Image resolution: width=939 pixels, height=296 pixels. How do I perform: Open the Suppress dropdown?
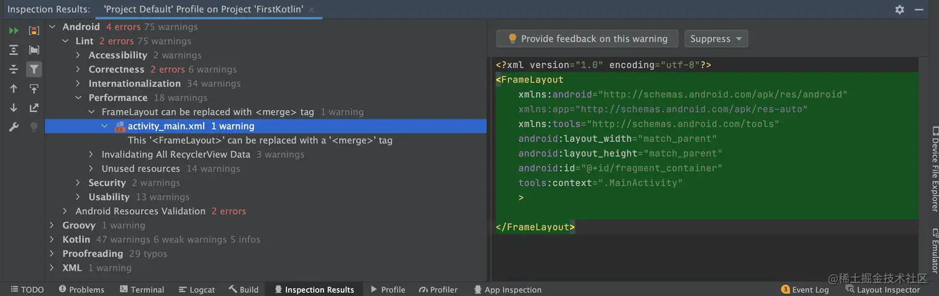tap(716, 38)
